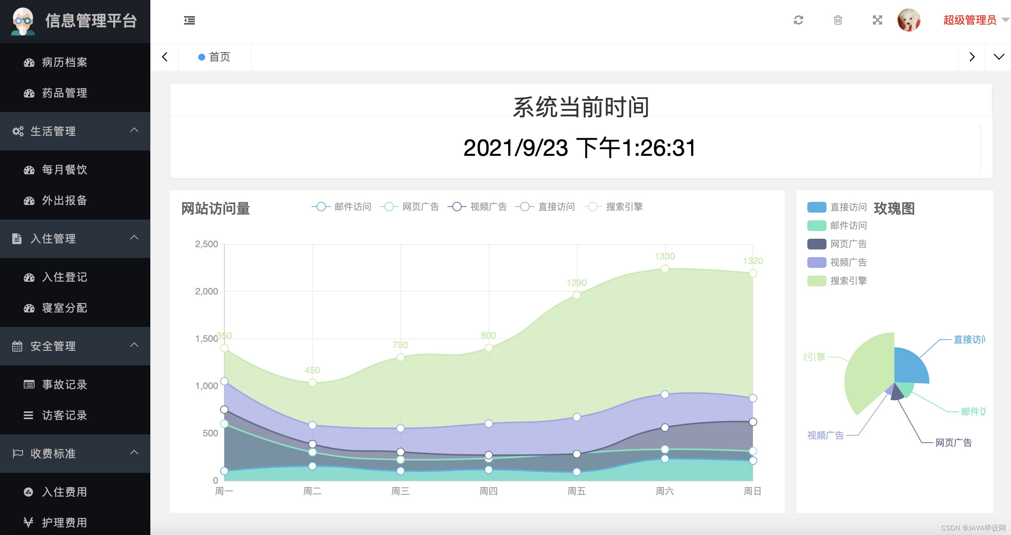The height and width of the screenshot is (535, 1011).
Task: Click the refresh icon in the top toolbar
Action: pyautogui.click(x=798, y=20)
